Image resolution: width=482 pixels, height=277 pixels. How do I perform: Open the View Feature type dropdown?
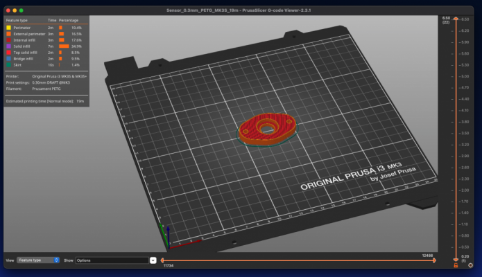(x=38, y=260)
